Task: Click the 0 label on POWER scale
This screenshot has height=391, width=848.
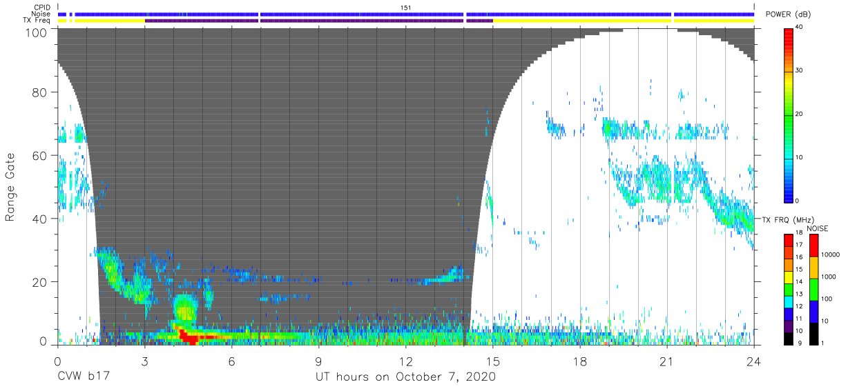Action: click(798, 201)
